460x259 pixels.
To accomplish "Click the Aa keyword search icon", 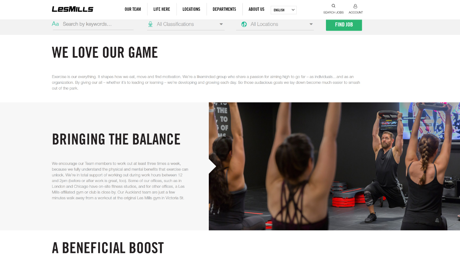I will [x=55, y=24].
